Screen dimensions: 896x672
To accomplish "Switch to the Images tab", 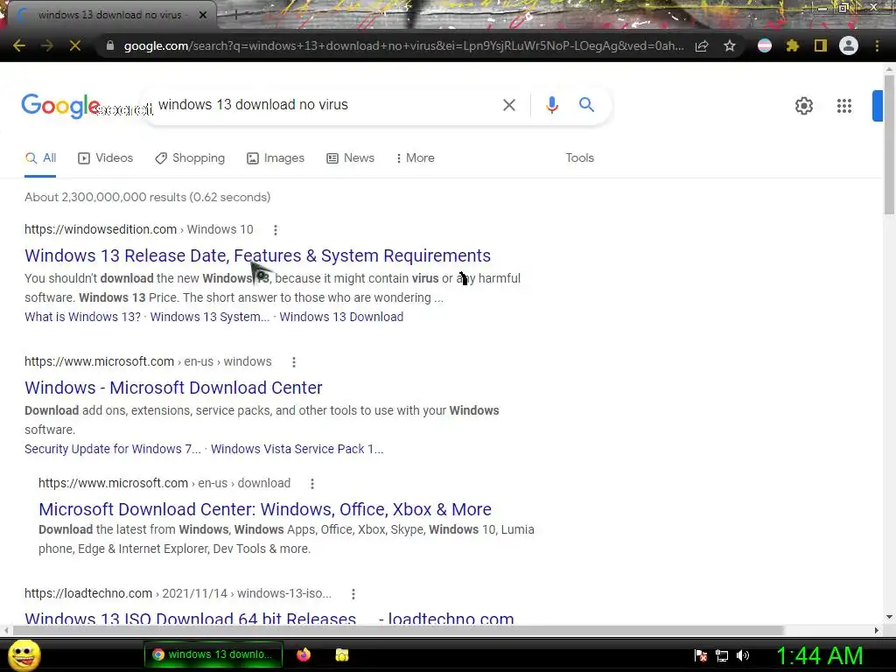I will 276,158.
